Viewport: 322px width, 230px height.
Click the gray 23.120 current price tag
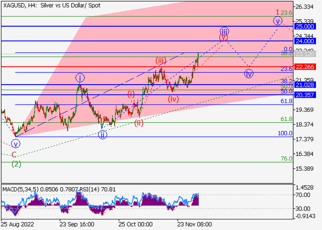(x=305, y=54)
